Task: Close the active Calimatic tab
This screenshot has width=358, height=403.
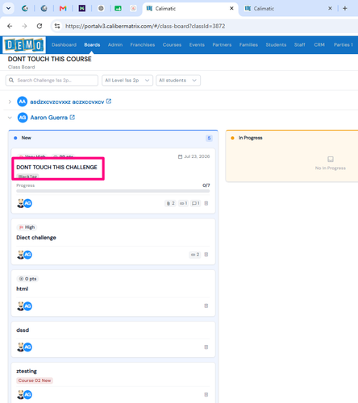Action: (231, 8)
